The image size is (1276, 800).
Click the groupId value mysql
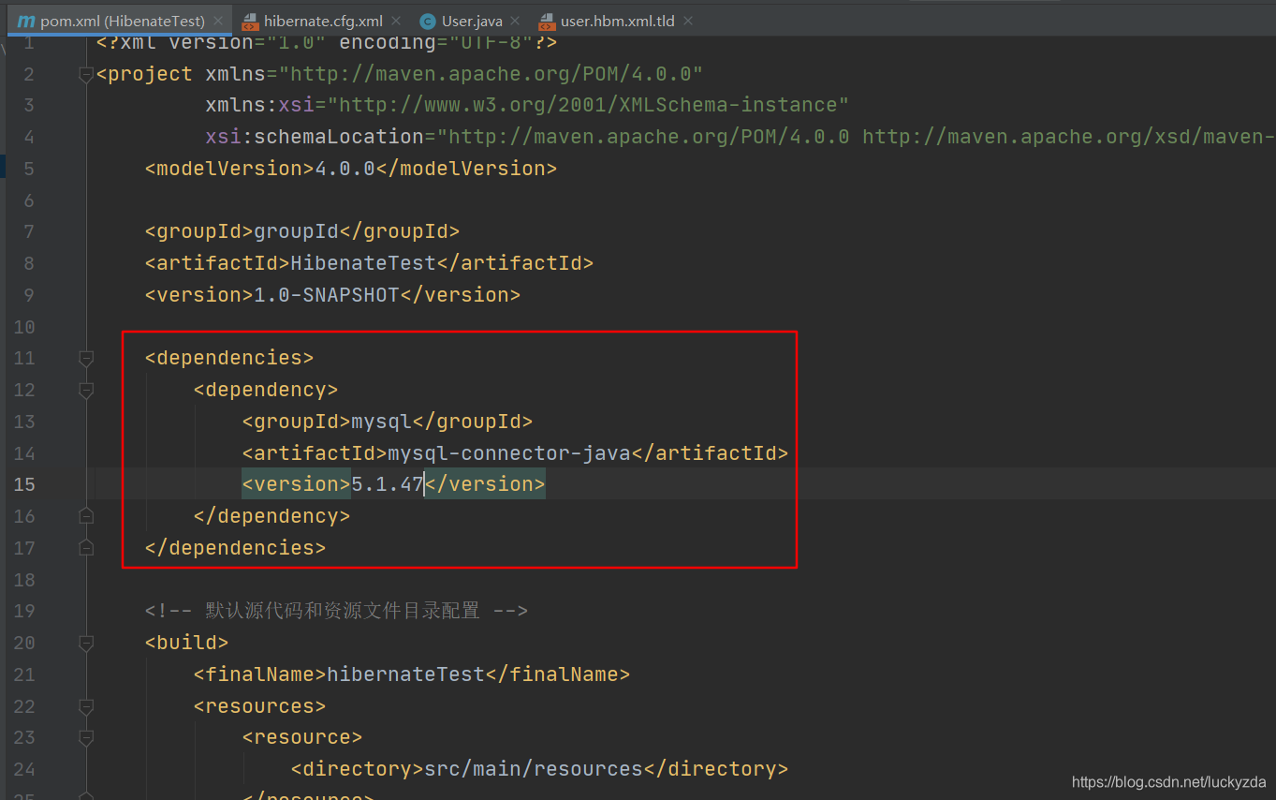pos(381,422)
